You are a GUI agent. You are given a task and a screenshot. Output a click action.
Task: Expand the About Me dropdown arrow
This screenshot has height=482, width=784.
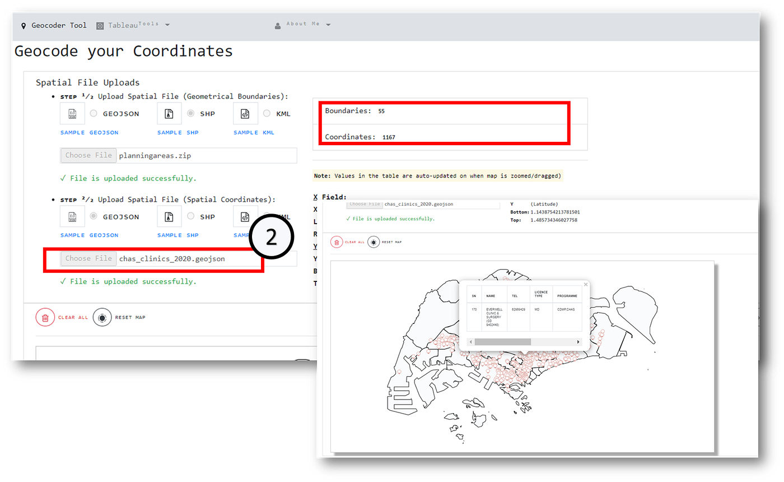point(328,25)
